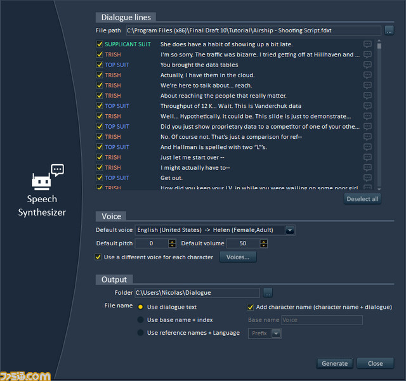Click speech bubble icon for "About reaching the people" line

click(367, 96)
